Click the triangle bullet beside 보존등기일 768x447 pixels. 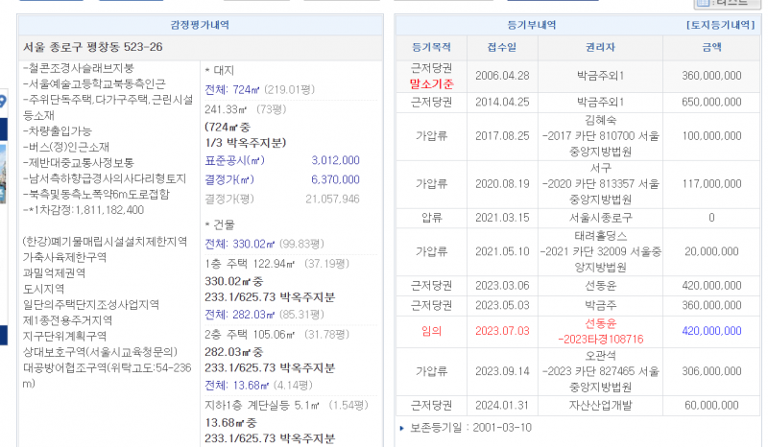[401, 427]
